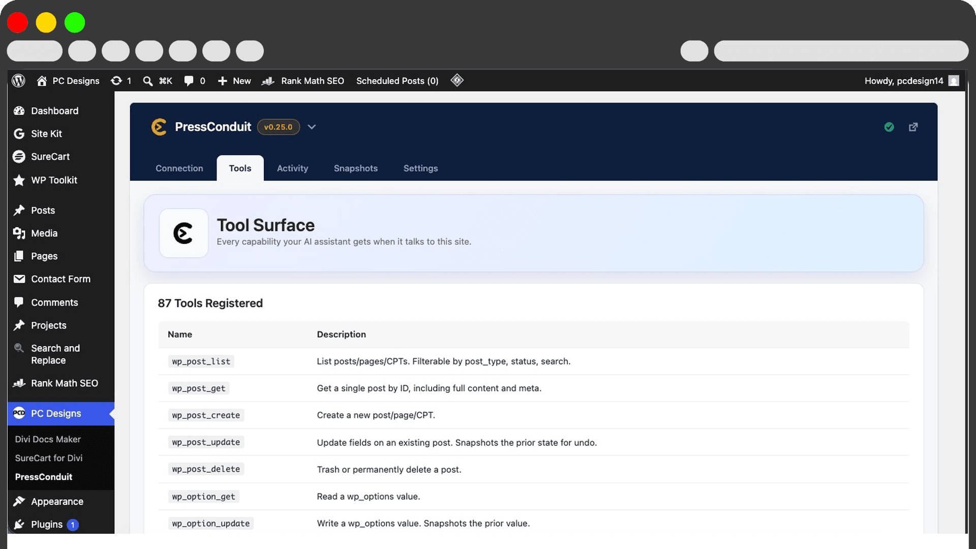Screen dimensions: 976x549
Task: Click the v0.25.0 version badge
Action: (278, 127)
